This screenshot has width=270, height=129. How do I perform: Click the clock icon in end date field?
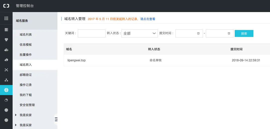click(229, 33)
